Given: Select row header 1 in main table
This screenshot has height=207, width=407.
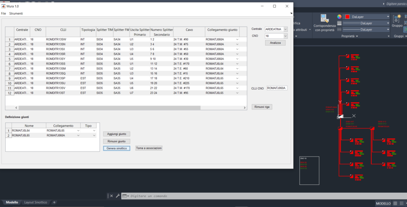Looking at the screenshot, I should click(10, 40).
